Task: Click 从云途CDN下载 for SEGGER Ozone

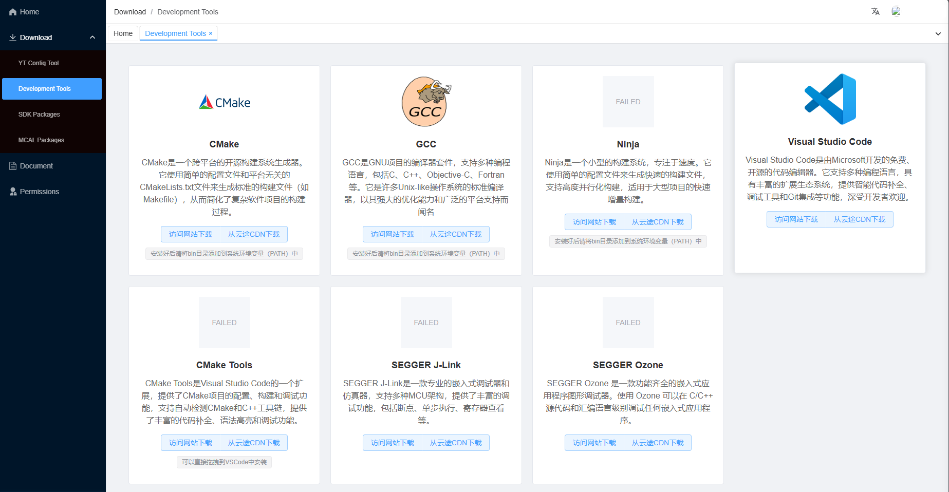Action: tap(658, 443)
